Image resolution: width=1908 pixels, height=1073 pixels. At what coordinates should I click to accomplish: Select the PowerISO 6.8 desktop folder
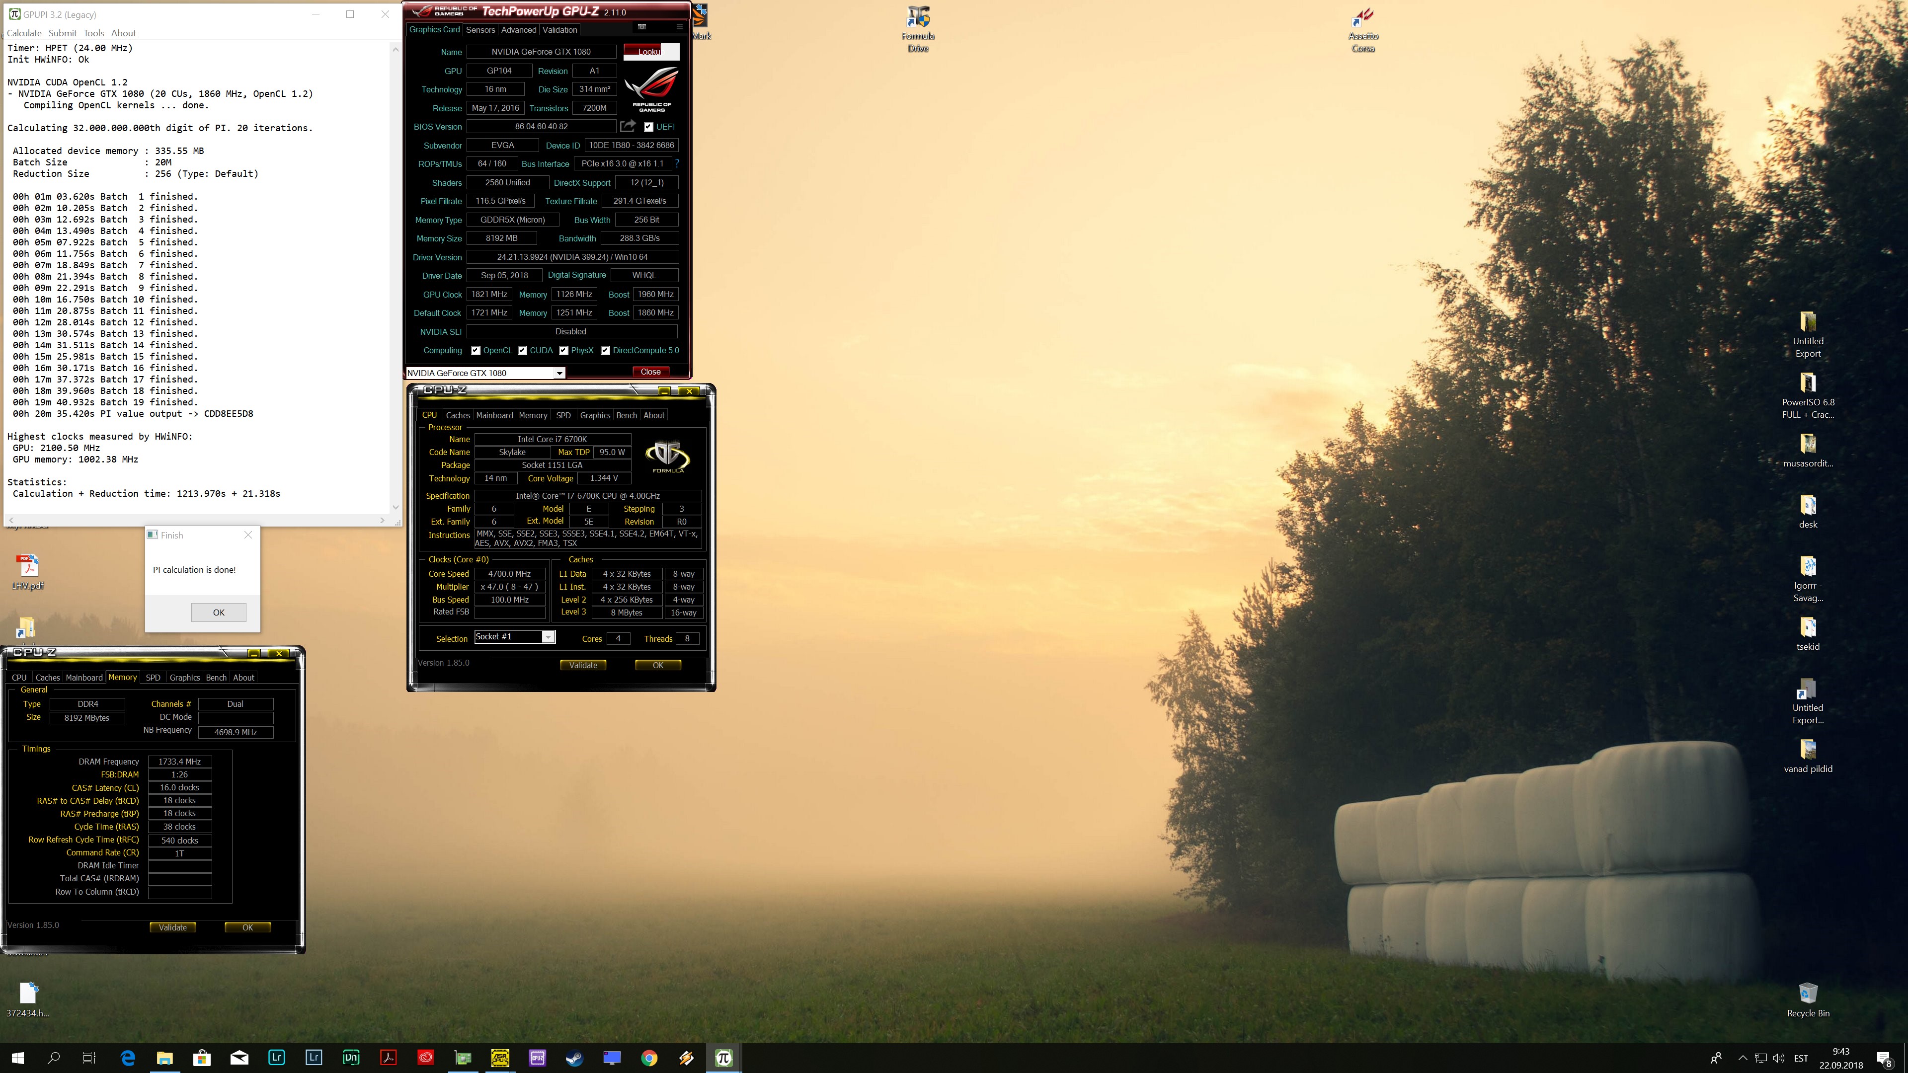(x=1808, y=395)
